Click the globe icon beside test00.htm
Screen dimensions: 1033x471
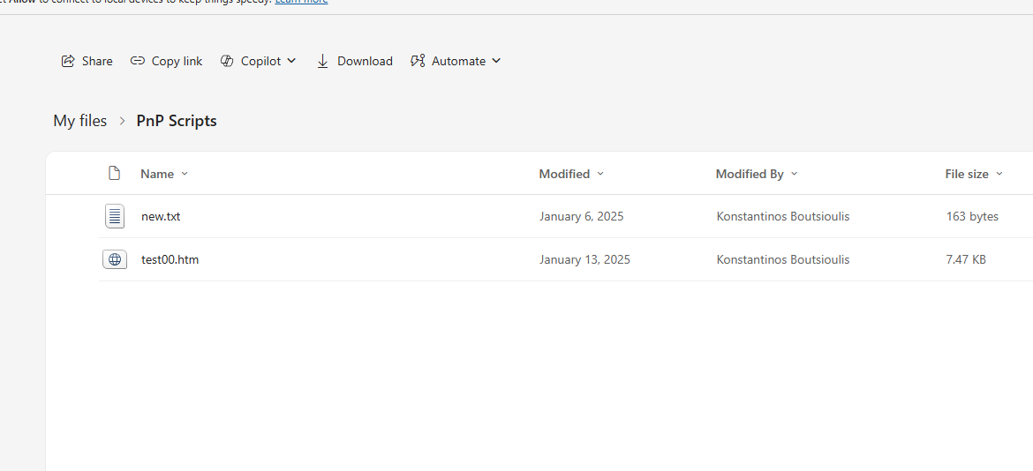[x=115, y=259]
